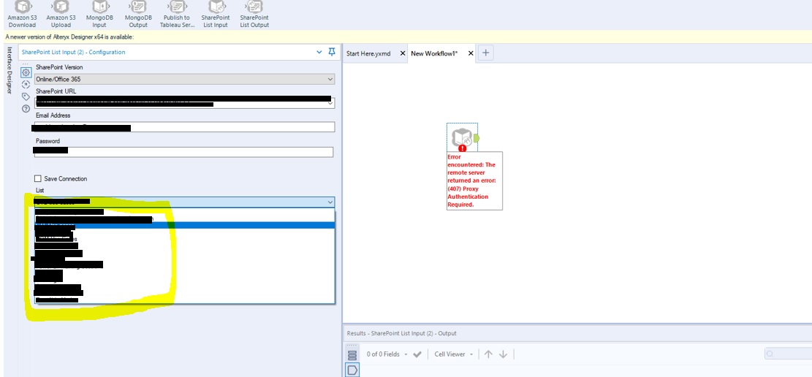Screen dimensions: 812x377
Task: Move to next record with down arrow
Action: [503, 354]
